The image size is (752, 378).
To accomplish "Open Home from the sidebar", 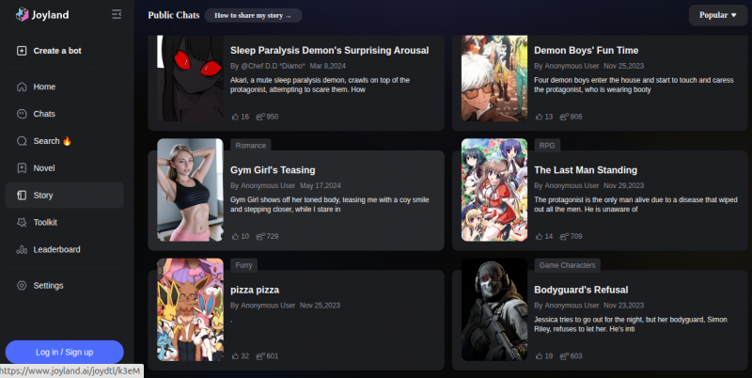I will pyautogui.click(x=44, y=87).
